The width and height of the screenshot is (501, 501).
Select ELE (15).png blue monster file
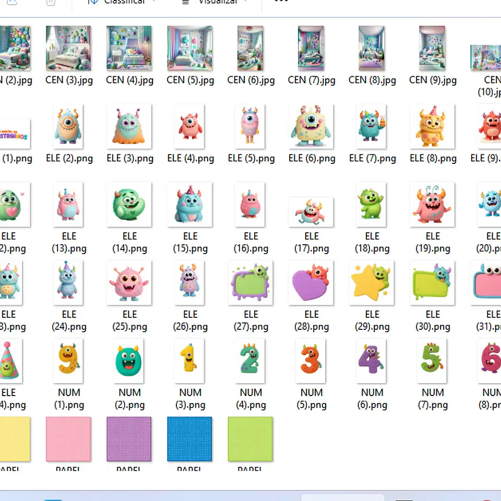pos(190,205)
